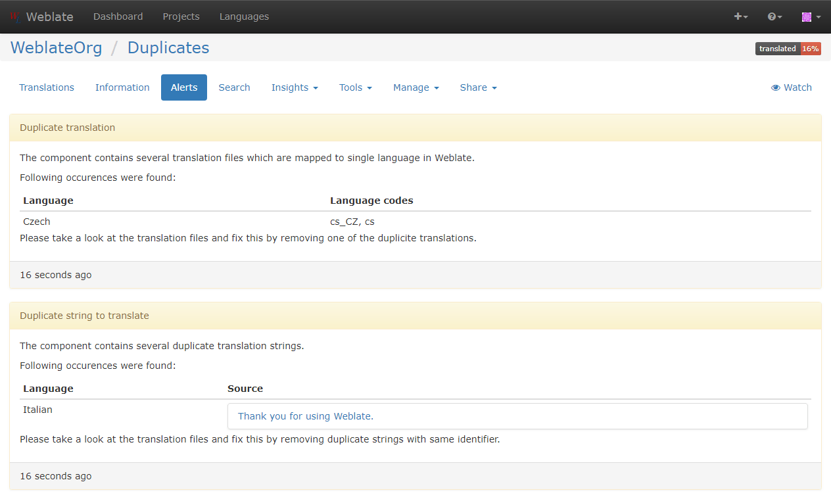Go to Dashboard in top navigation
The width and height of the screenshot is (831, 503).
coord(118,16)
